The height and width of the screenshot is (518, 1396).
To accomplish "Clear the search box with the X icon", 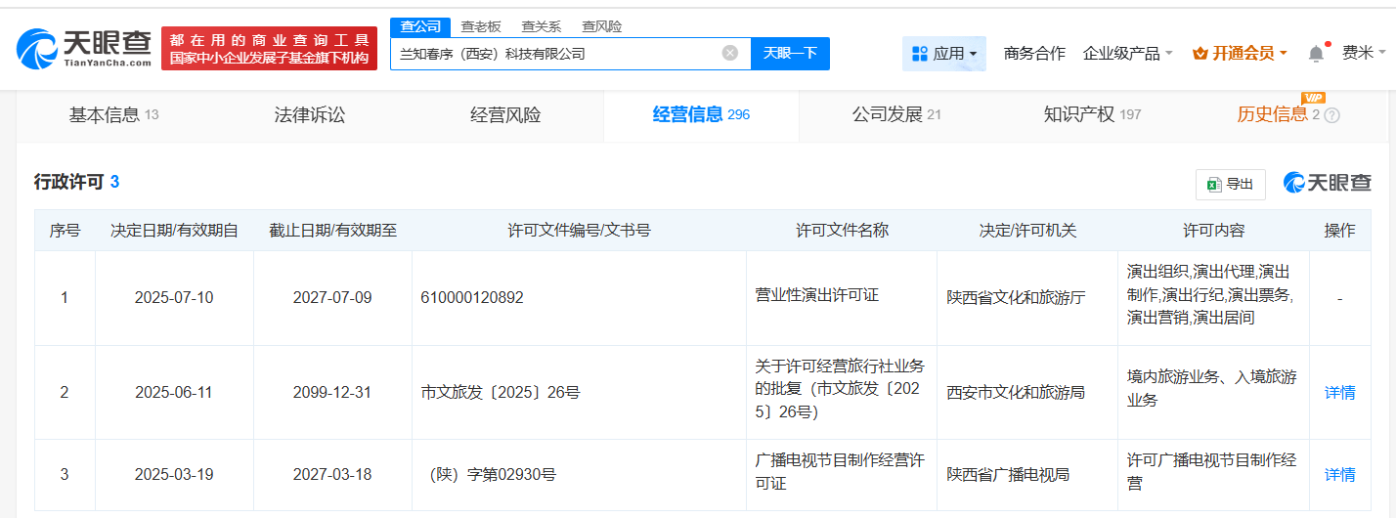I will (x=730, y=53).
